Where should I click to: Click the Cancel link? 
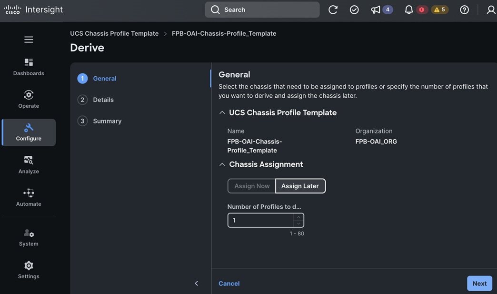229,284
